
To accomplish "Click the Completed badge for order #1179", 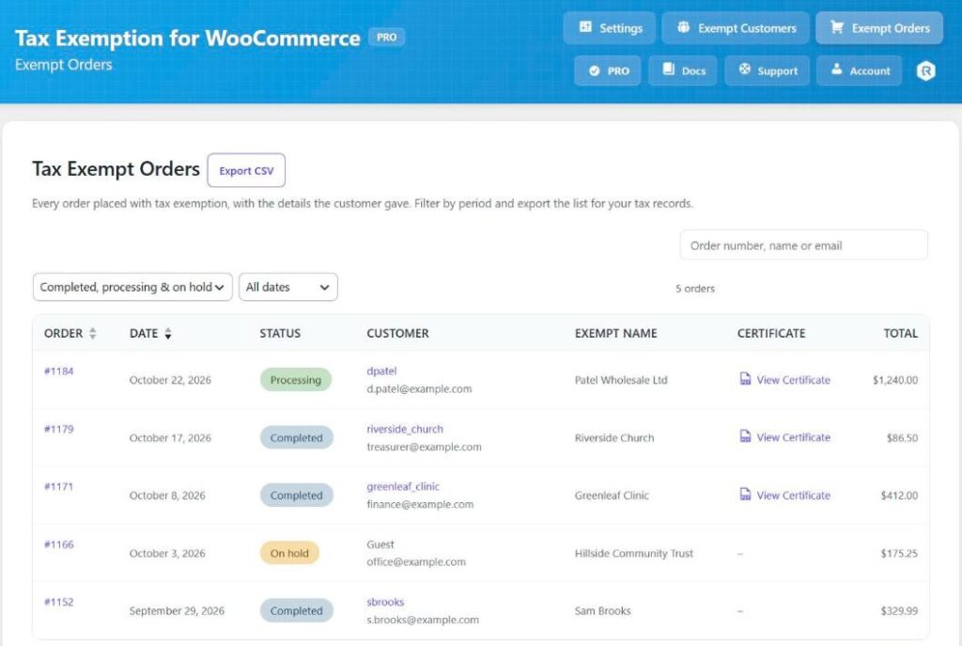I will coord(296,438).
